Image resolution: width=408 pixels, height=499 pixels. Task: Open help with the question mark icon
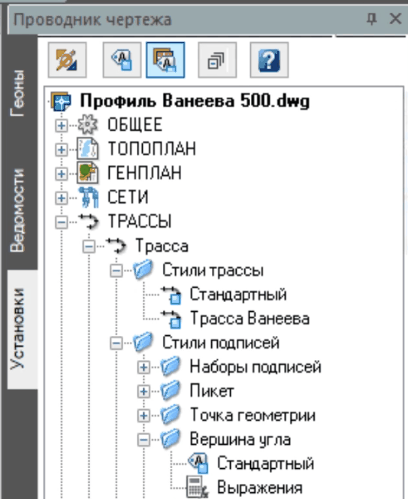click(x=269, y=60)
